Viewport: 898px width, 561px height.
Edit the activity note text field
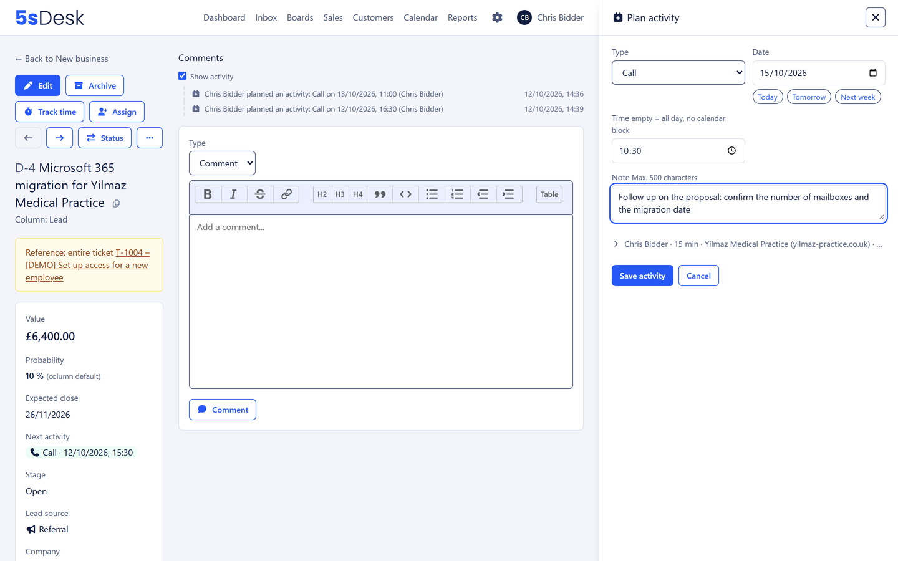pos(748,203)
